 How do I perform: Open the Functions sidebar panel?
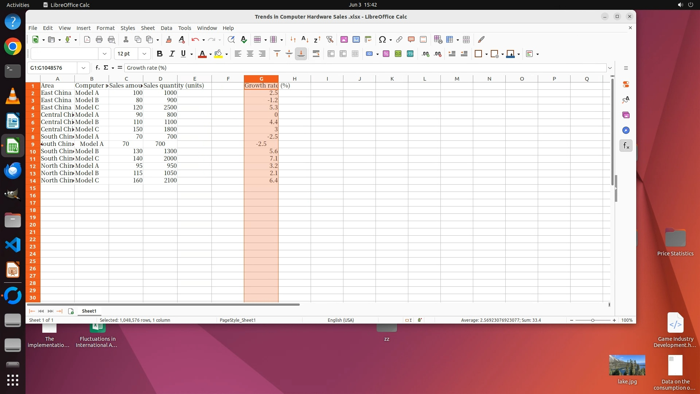[x=626, y=146]
